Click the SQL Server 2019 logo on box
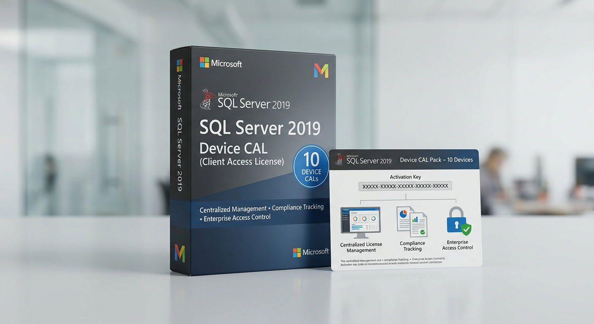 click(245, 100)
